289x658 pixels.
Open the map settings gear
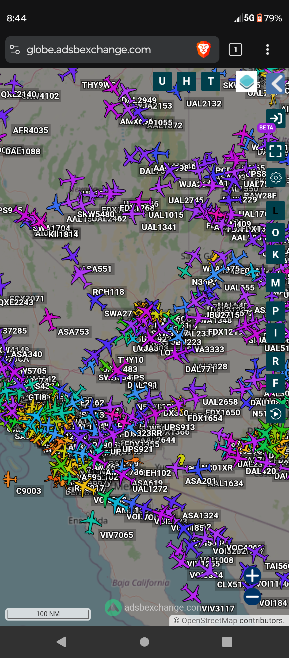[x=276, y=178]
